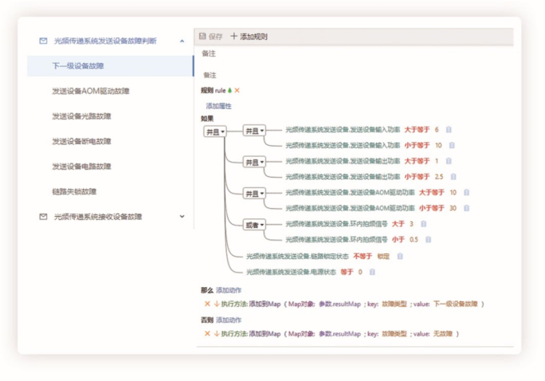Screen dimensions: 545x381
Task: Remove the 那么 action with its X icon
Action: [x=207, y=304]
